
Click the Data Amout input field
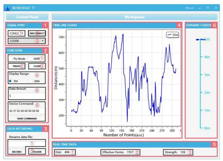(x=27, y=96)
